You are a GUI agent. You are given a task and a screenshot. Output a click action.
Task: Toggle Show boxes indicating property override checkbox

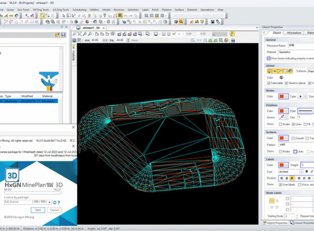coord(269,58)
